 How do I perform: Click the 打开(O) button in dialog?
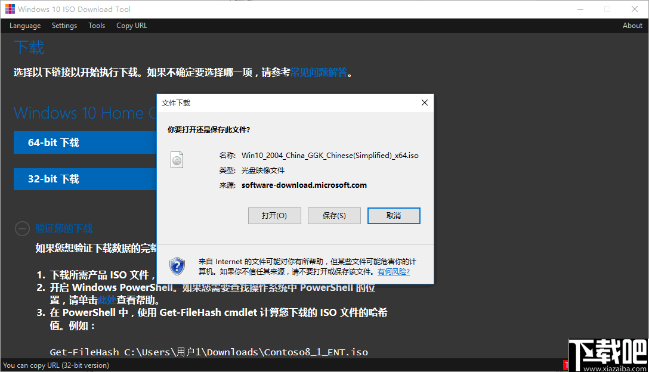274,216
